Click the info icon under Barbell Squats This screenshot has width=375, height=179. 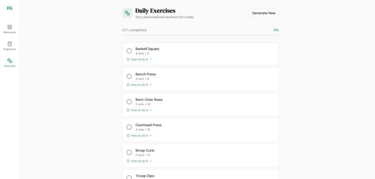point(128,59)
